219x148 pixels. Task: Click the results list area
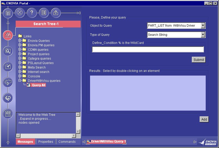pos(148,93)
